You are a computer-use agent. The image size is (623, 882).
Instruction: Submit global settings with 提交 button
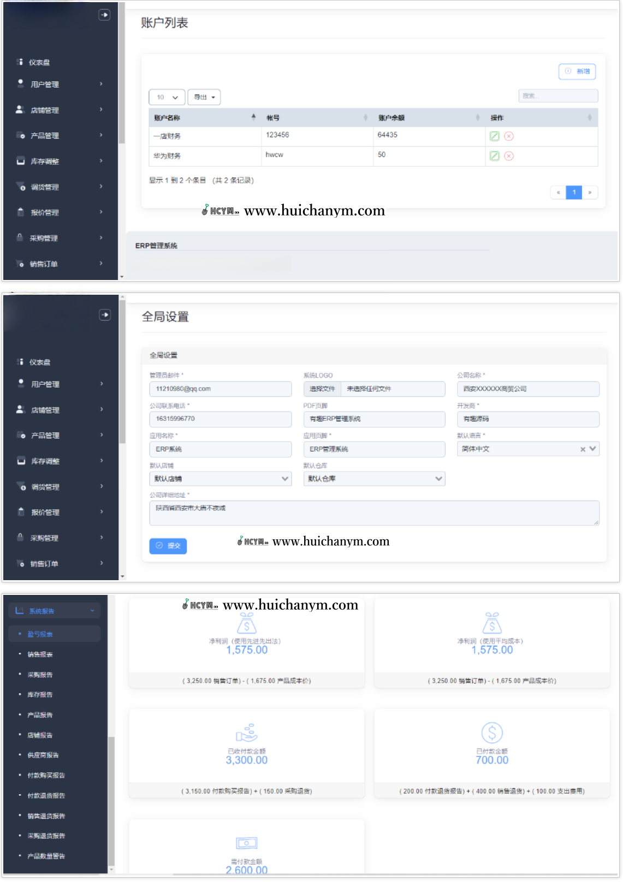(168, 546)
